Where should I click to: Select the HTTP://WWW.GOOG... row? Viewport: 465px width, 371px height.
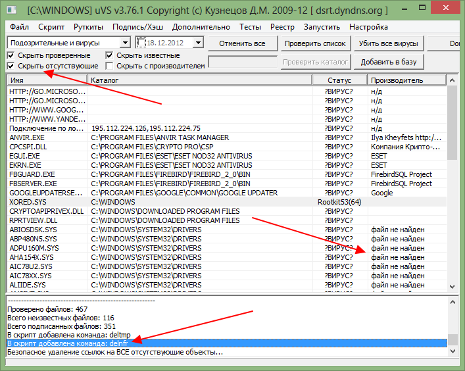tap(227, 110)
